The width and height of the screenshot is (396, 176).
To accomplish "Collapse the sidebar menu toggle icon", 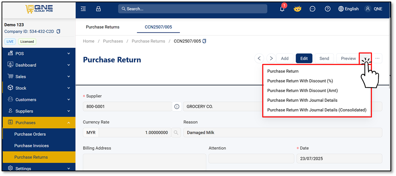I will tap(83, 9).
